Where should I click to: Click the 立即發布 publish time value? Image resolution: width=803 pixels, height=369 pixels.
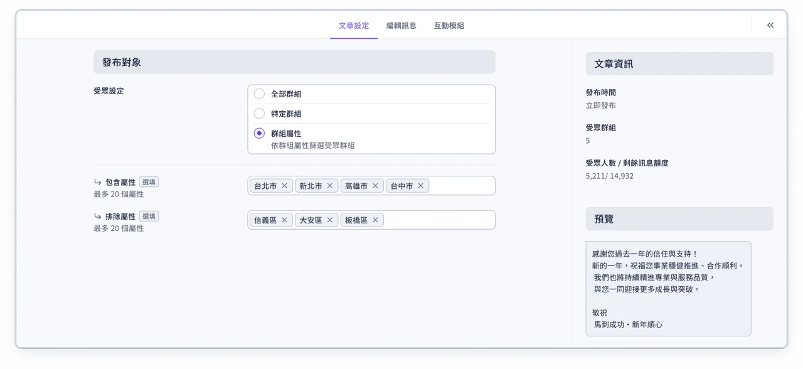(x=601, y=105)
